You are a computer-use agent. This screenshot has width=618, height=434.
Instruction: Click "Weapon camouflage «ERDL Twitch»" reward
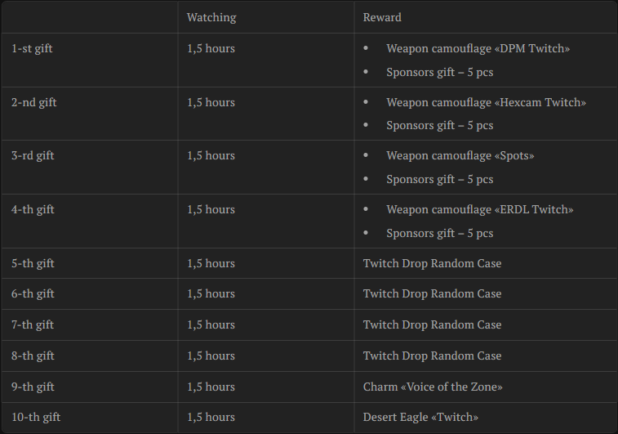(x=480, y=209)
